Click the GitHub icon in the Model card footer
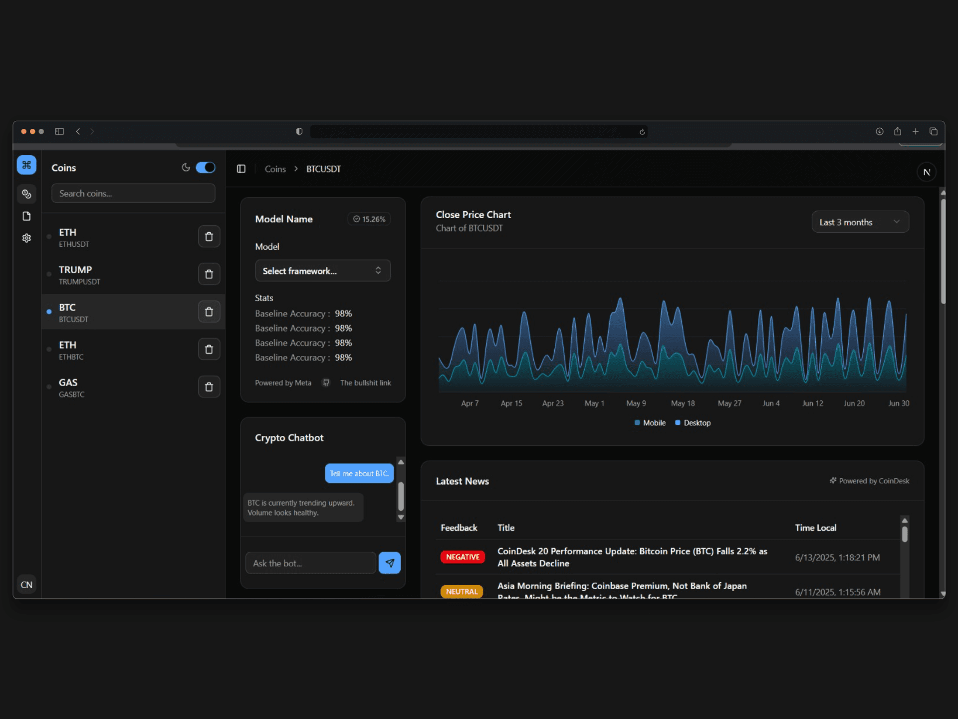The image size is (958, 719). click(x=326, y=383)
